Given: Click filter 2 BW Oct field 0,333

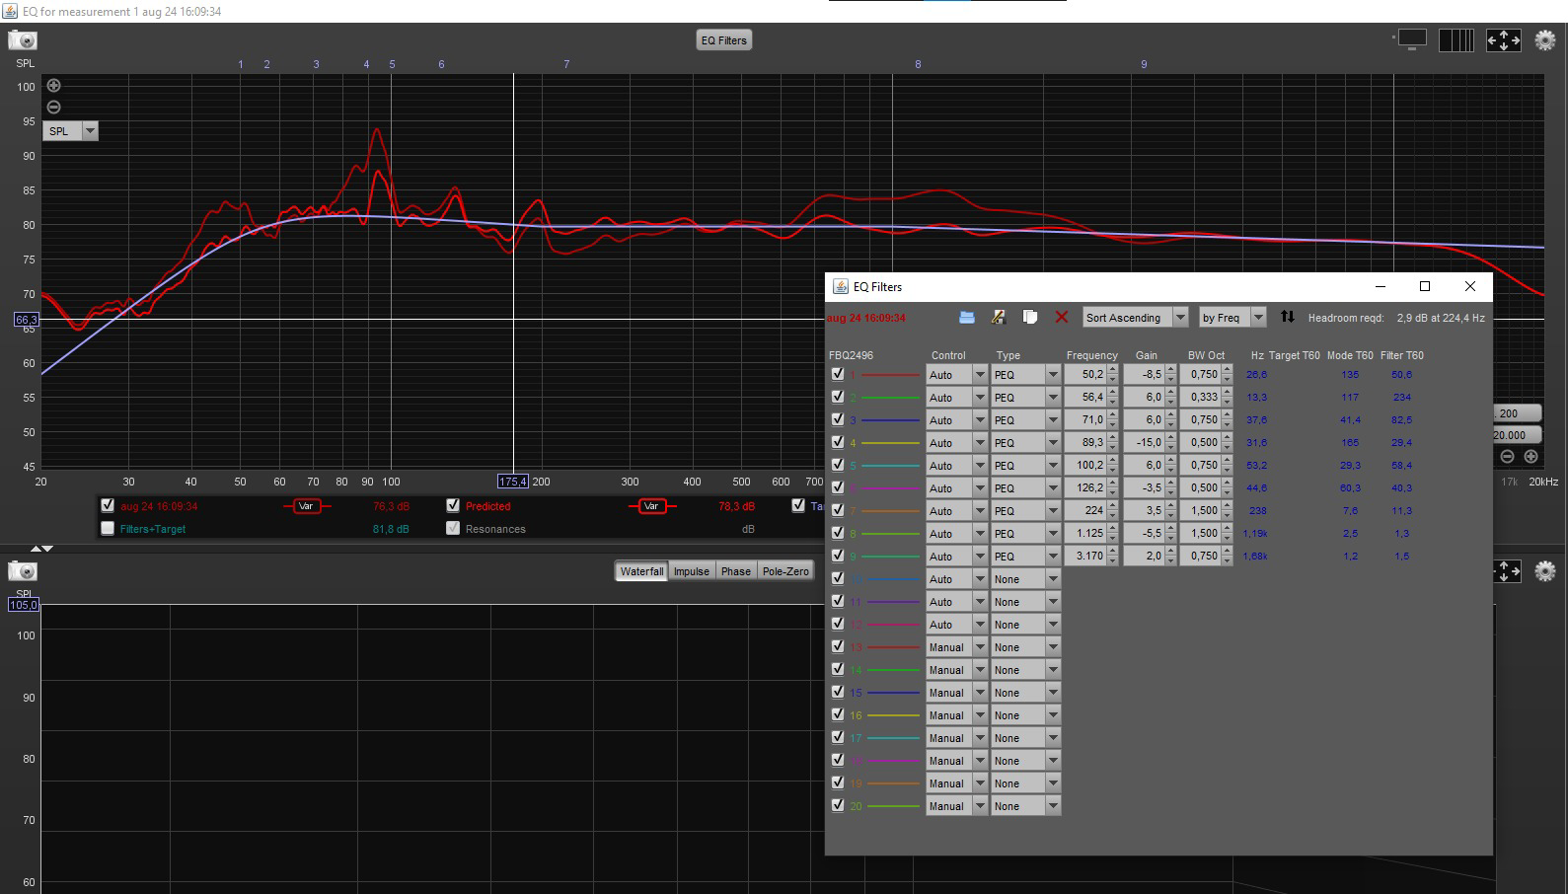Looking at the screenshot, I should (1200, 398).
